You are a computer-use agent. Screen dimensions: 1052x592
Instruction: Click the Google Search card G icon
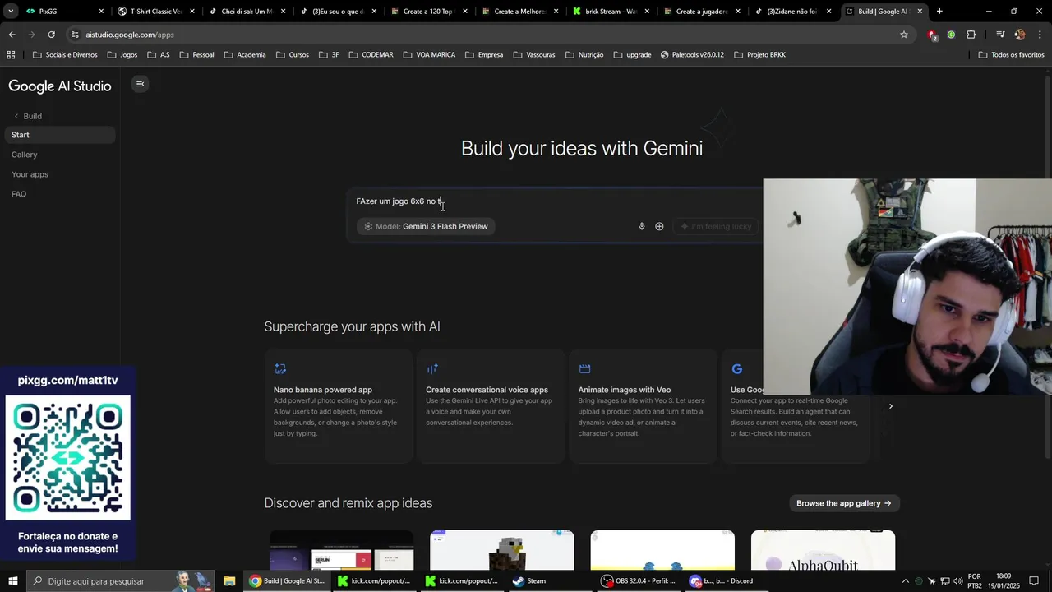736,369
